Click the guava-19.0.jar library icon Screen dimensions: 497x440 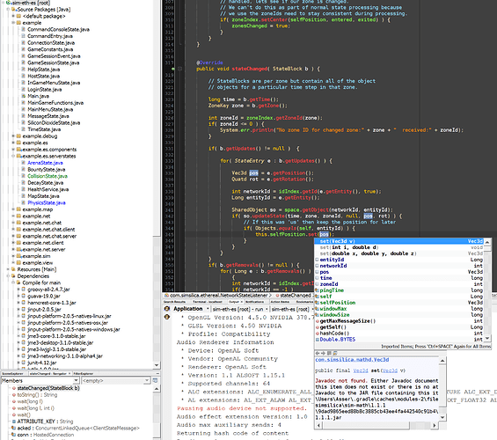23,296
